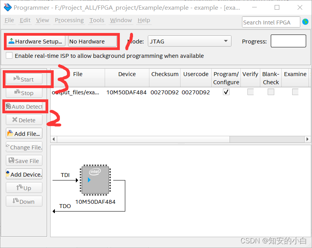Click the Delete button
This screenshot has width=312, height=248.
click(24, 120)
